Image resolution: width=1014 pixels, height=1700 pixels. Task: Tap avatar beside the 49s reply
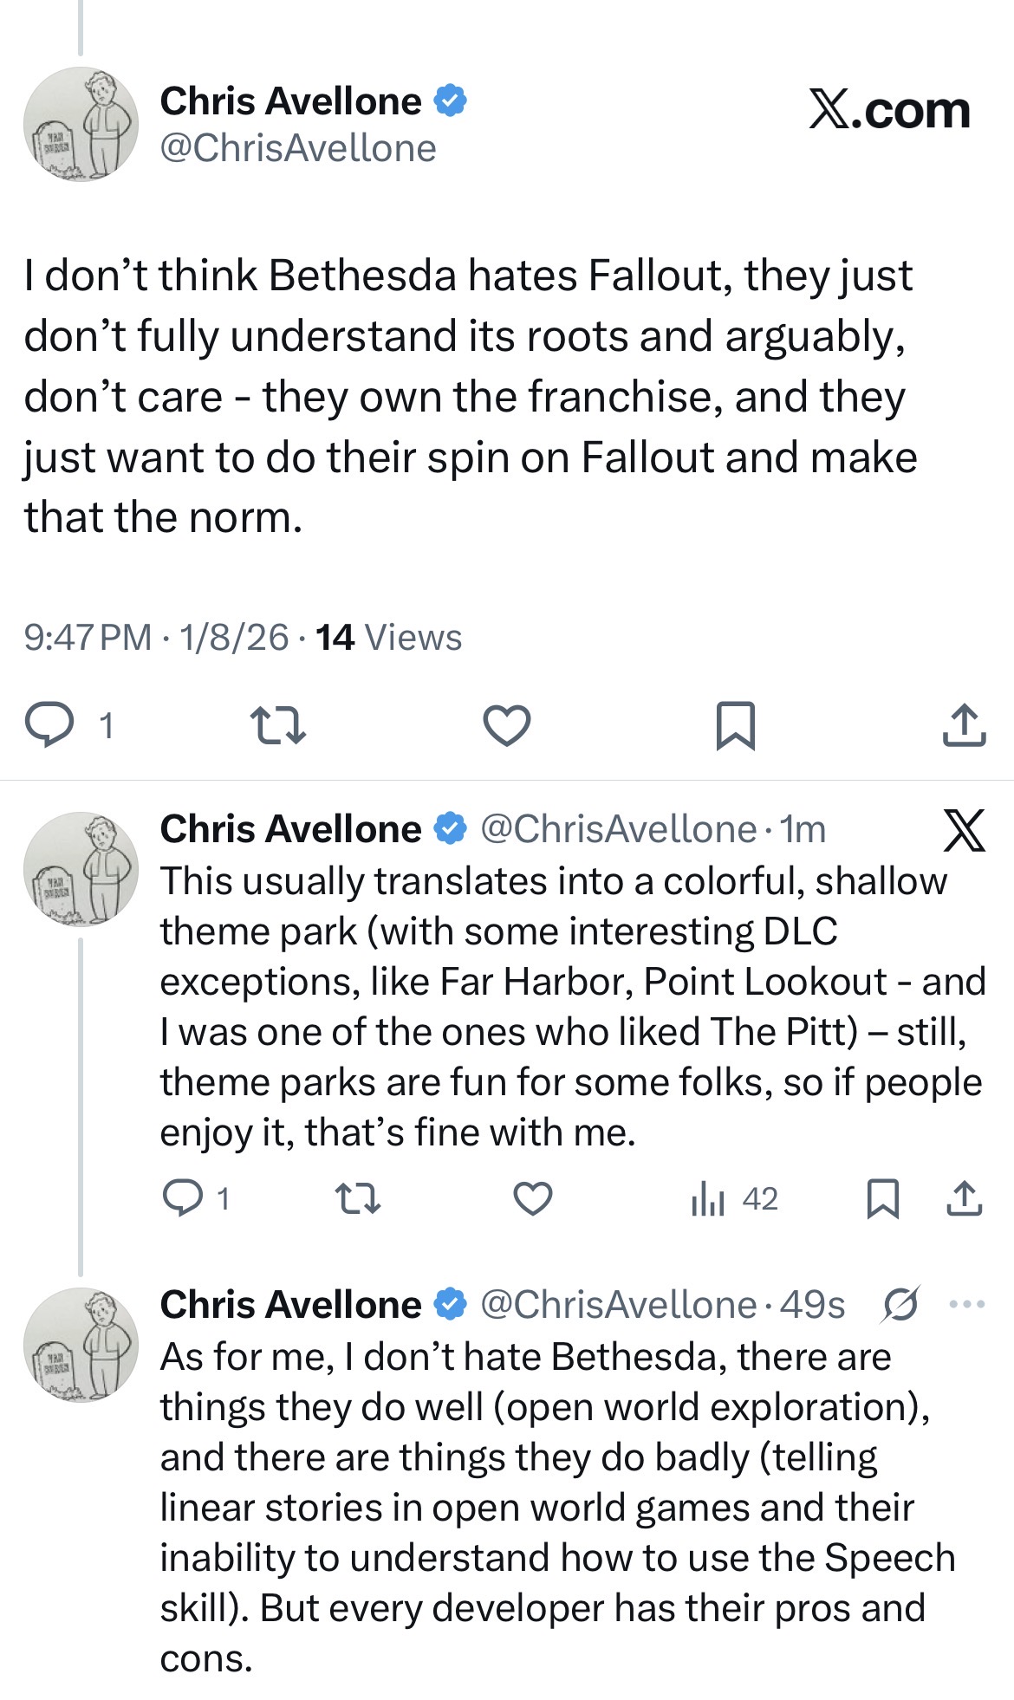(x=81, y=1345)
